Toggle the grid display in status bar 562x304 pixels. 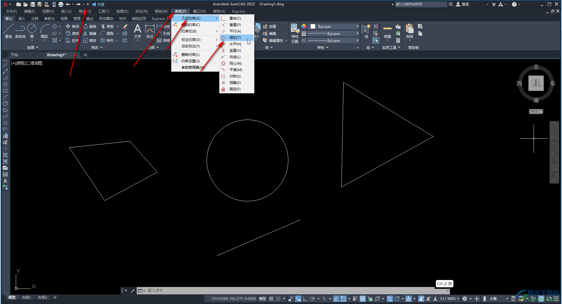[x=271, y=299]
